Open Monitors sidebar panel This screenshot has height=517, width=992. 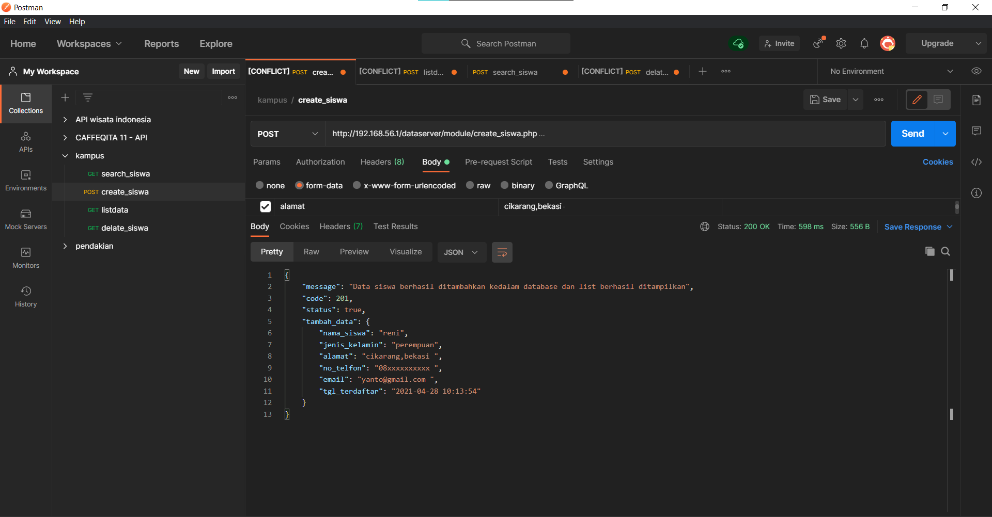point(26,258)
